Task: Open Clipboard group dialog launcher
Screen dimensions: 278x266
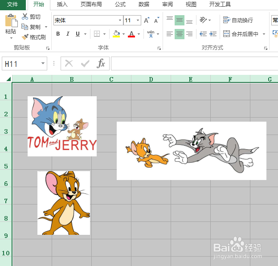Action: coord(48,48)
